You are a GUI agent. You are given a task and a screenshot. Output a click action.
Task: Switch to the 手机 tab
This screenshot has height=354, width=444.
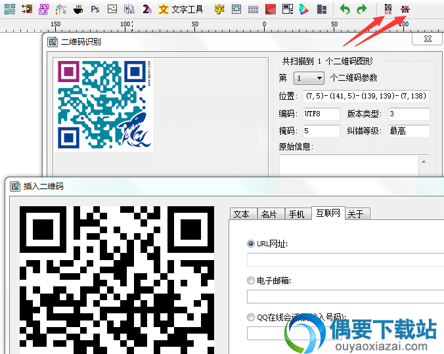coord(298,214)
